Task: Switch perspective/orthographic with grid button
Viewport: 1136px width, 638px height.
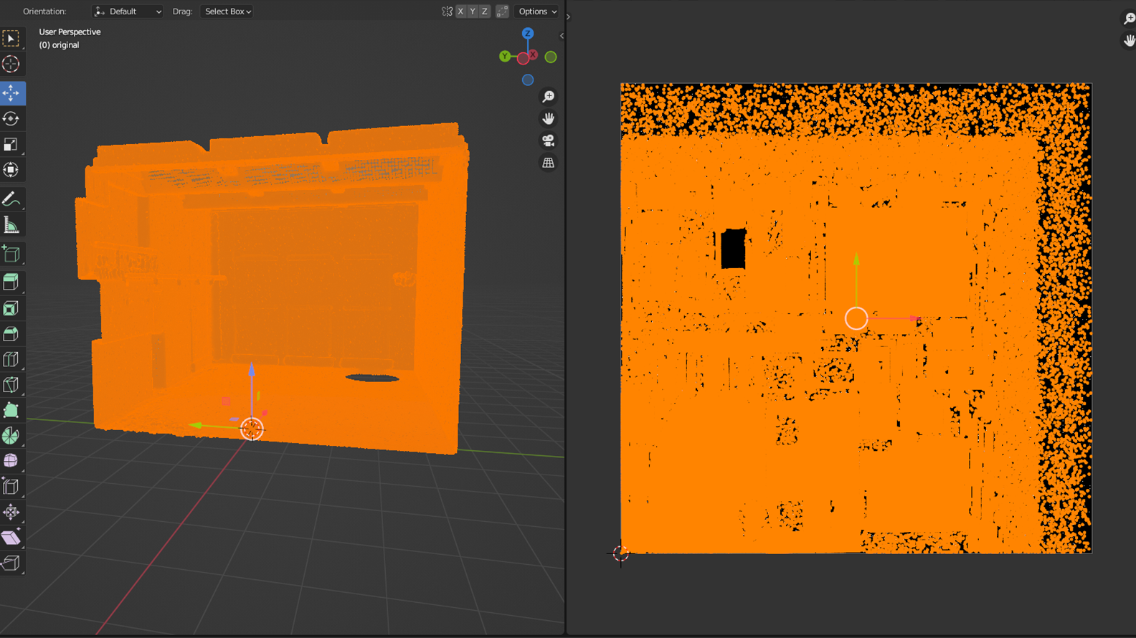Action: [549, 163]
